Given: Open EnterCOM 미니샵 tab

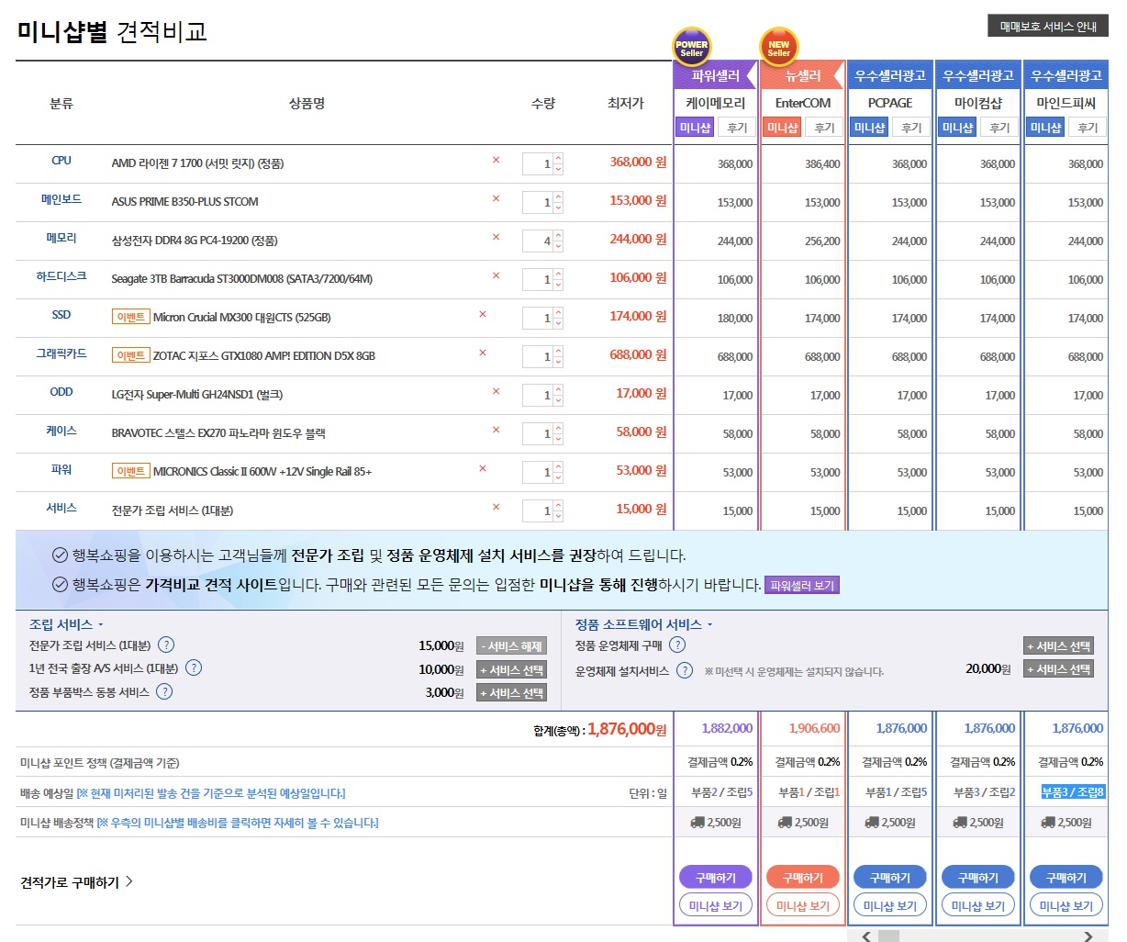Looking at the screenshot, I should pos(783,128).
